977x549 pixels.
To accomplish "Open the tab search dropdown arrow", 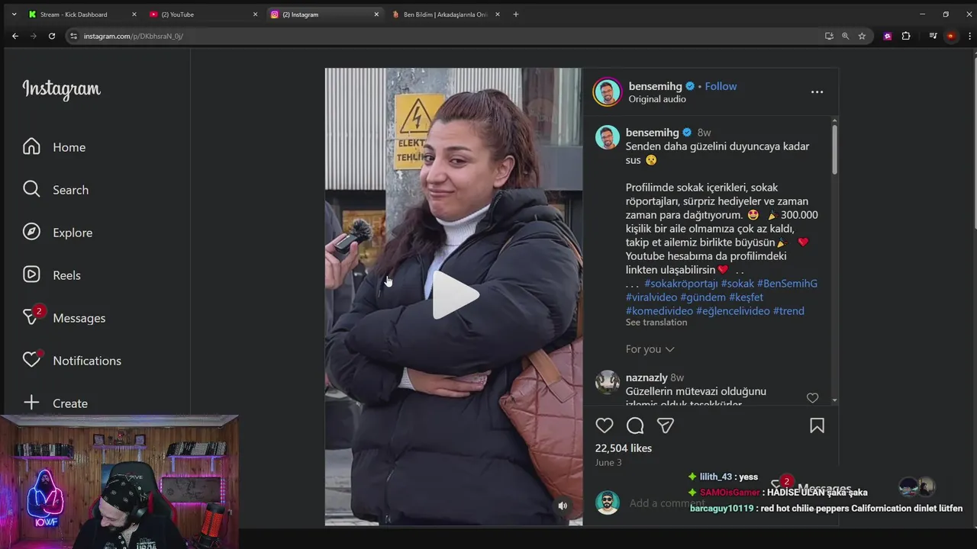I will [14, 14].
